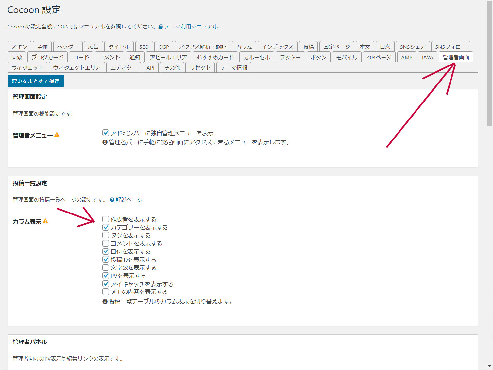Switch to おすすめカード tab
The width and height of the screenshot is (493, 370).
(215, 57)
